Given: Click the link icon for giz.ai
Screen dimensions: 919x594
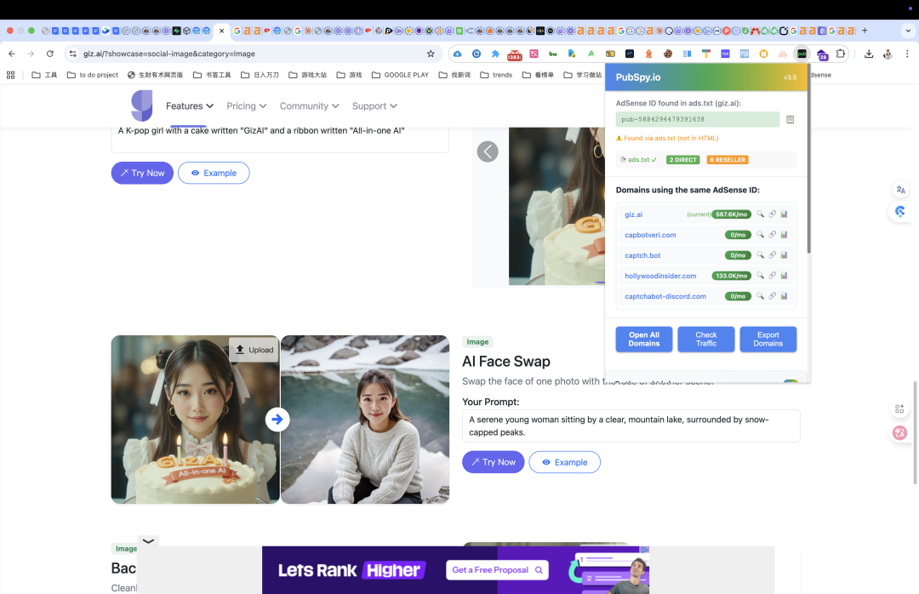Looking at the screenshot, I should (773, 214).
